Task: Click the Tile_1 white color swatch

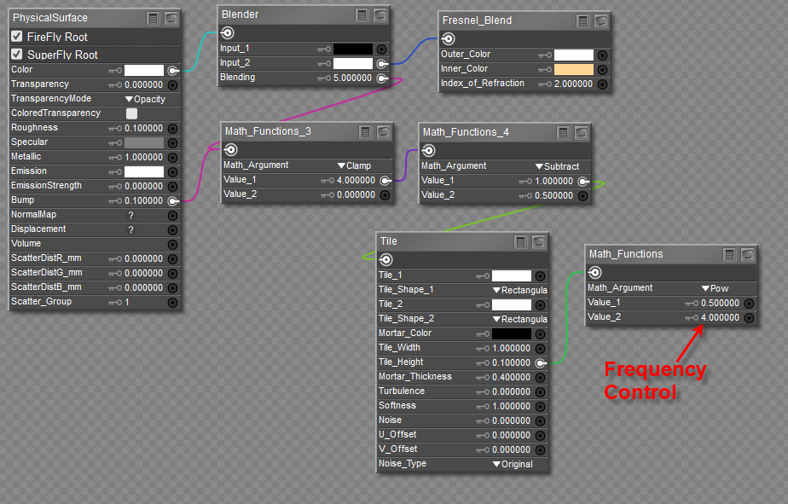Action: (x=512, y=275)
